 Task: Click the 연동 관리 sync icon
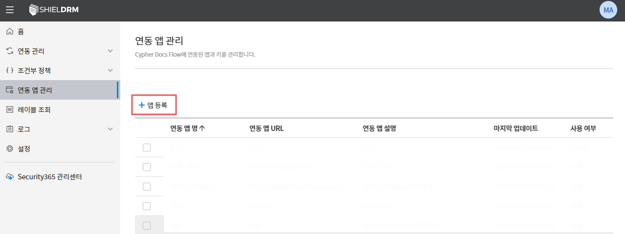pos(9,51)
